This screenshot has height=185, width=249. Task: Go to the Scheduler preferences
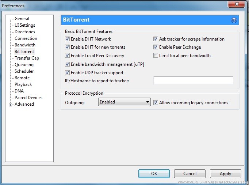point(24,71)
